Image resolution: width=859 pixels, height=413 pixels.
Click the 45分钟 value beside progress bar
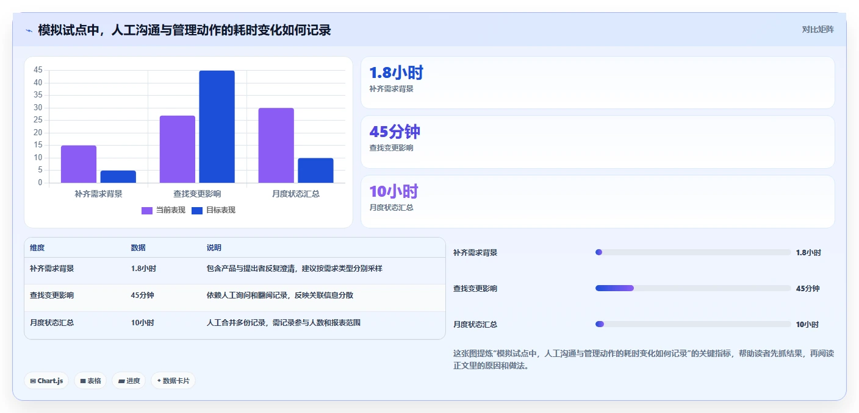(x=808, y=289)
